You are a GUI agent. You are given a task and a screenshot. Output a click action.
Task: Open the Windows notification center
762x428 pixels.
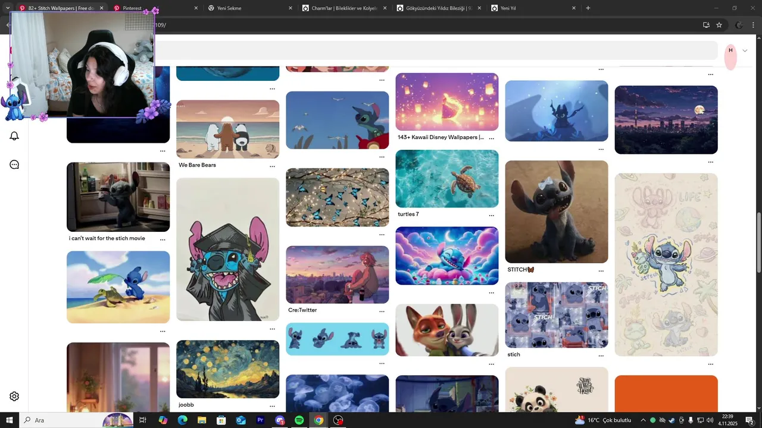(750, 420)
